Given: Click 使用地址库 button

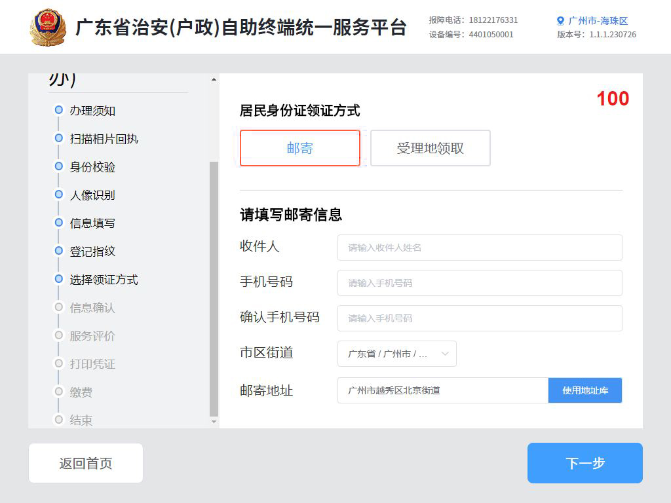Looking at the screenshot, I should [585, 390].
